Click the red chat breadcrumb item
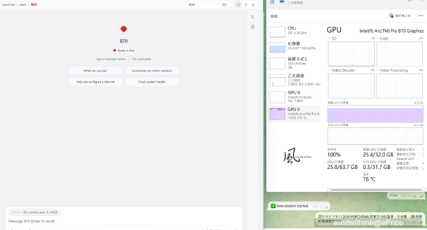Image resolution: width=427 pixels, height=230 pixels. click(x=34, y=5)
